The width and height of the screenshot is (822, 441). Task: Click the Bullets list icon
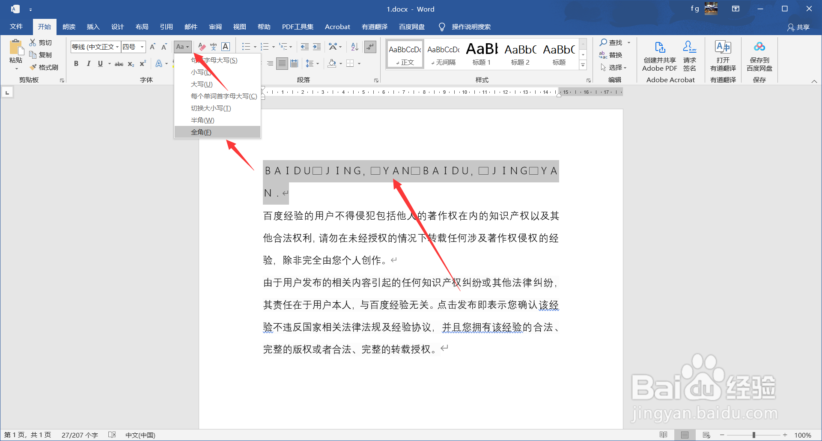(246, 47)
